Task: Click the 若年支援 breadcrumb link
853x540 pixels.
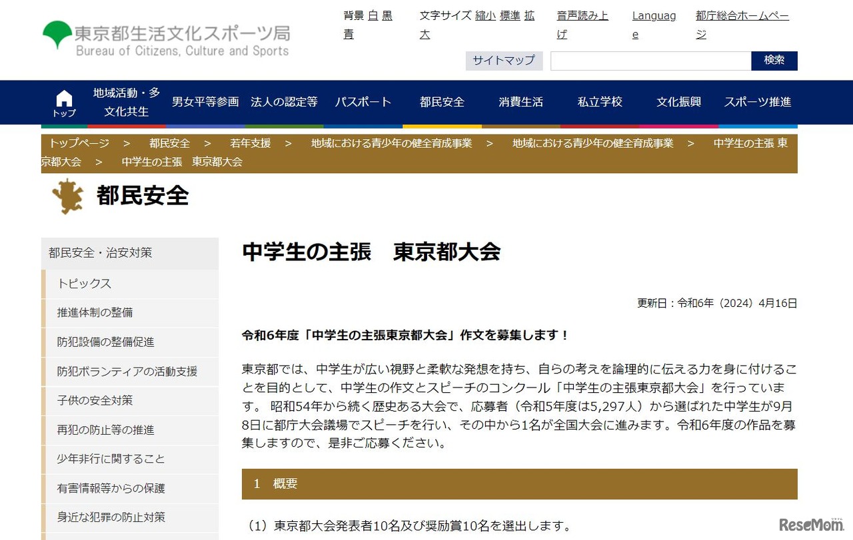Action: (x=250, y=142)
